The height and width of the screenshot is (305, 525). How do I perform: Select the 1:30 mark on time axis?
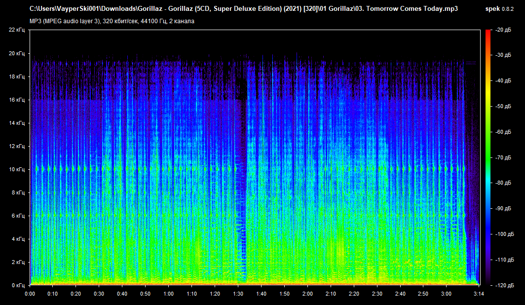click(238, 294)
